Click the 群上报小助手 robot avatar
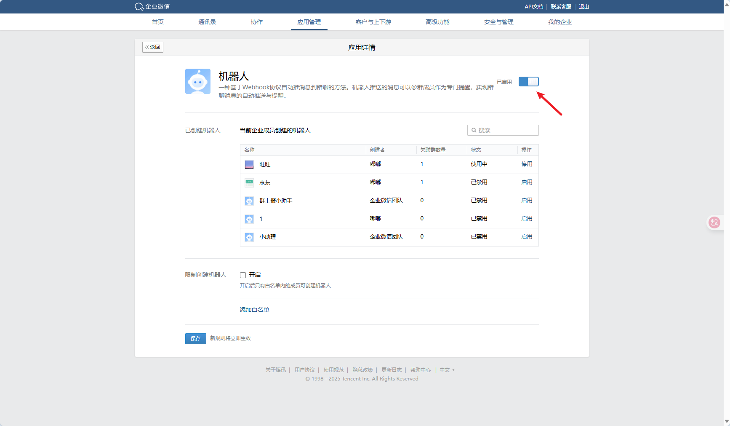Screen dimensions: 730x426 249,201
